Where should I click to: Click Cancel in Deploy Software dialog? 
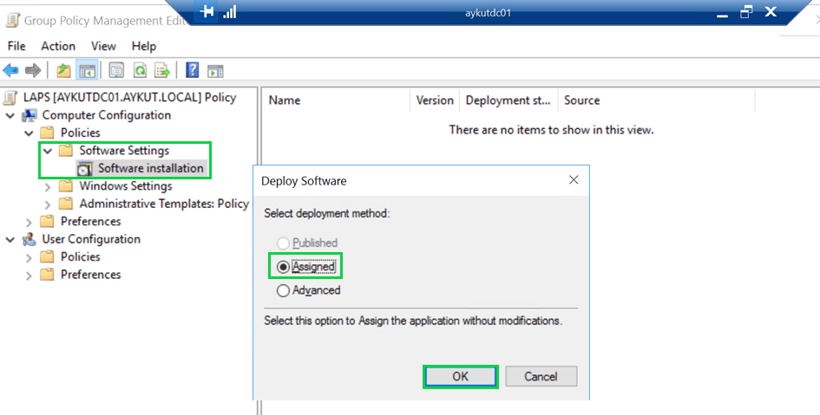pyautogui.click(x=541, y=376)
